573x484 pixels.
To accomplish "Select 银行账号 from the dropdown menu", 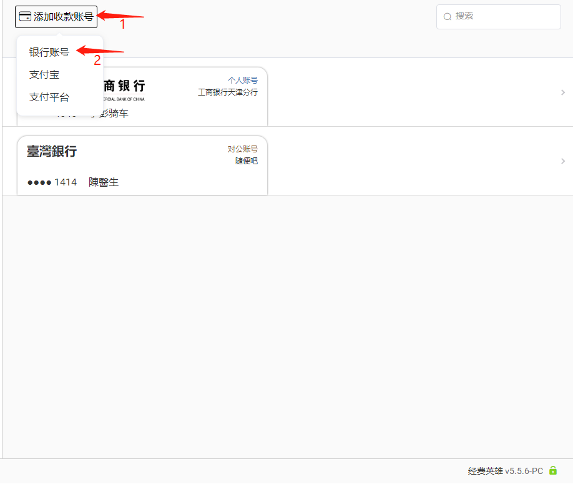I will tap(49, 52).
